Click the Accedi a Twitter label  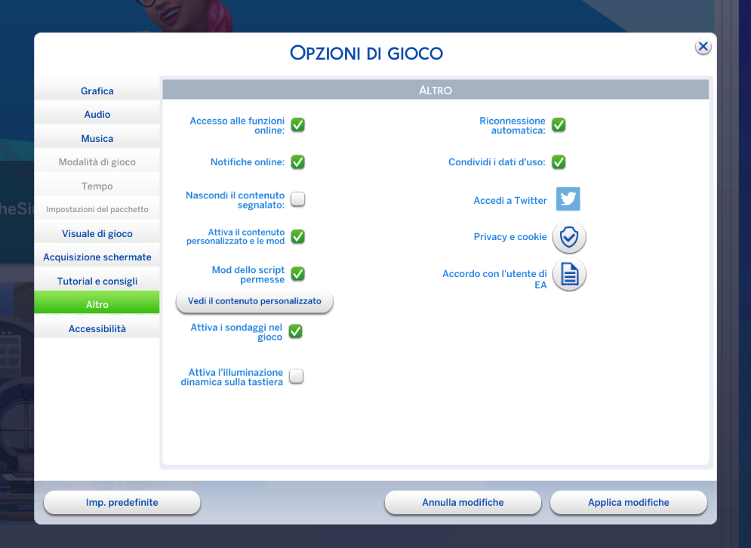tap(510, 200)
